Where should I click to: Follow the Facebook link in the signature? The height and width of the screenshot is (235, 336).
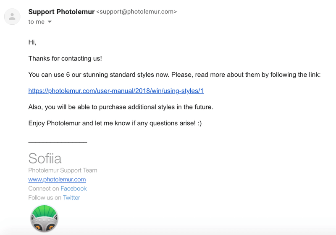click(73, 189)
